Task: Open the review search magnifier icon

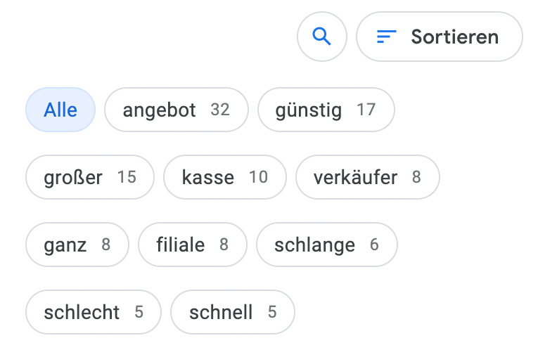Action: tap(322, 37)
